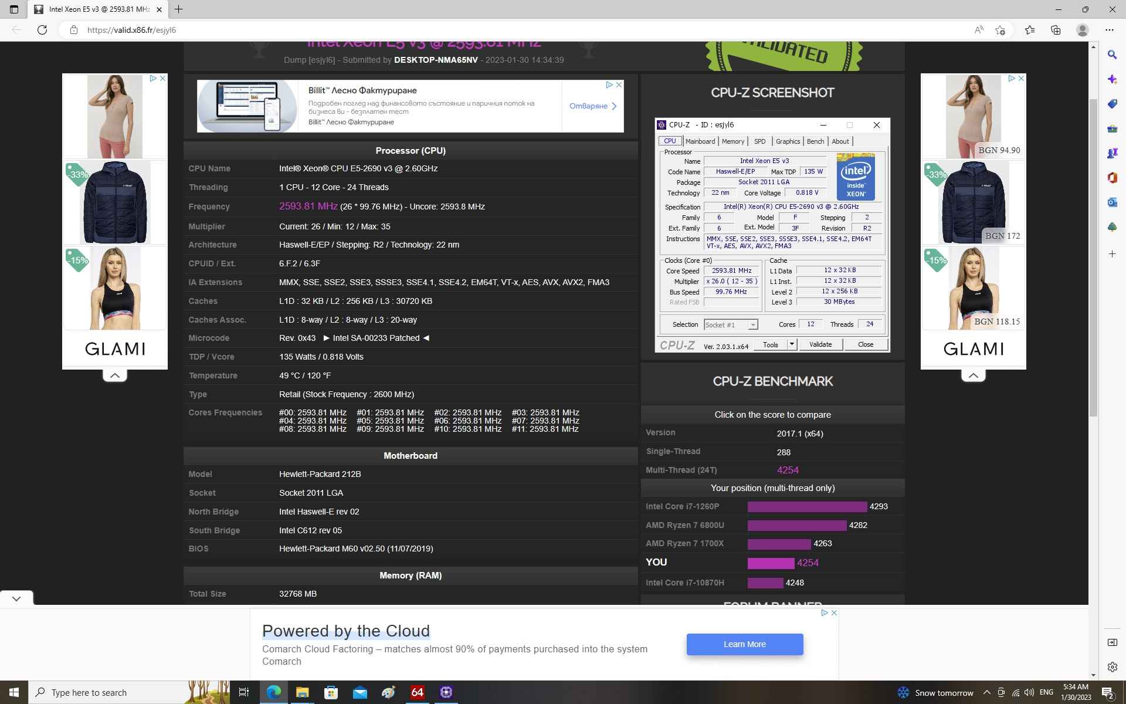Open a new browser tab
The height and width of the screenshot is (704, 1126).
(179, 9)
